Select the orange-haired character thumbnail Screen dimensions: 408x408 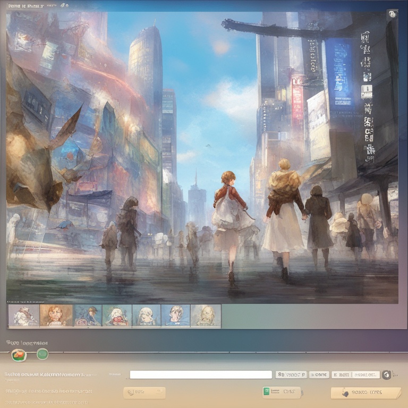click(56, 316)
